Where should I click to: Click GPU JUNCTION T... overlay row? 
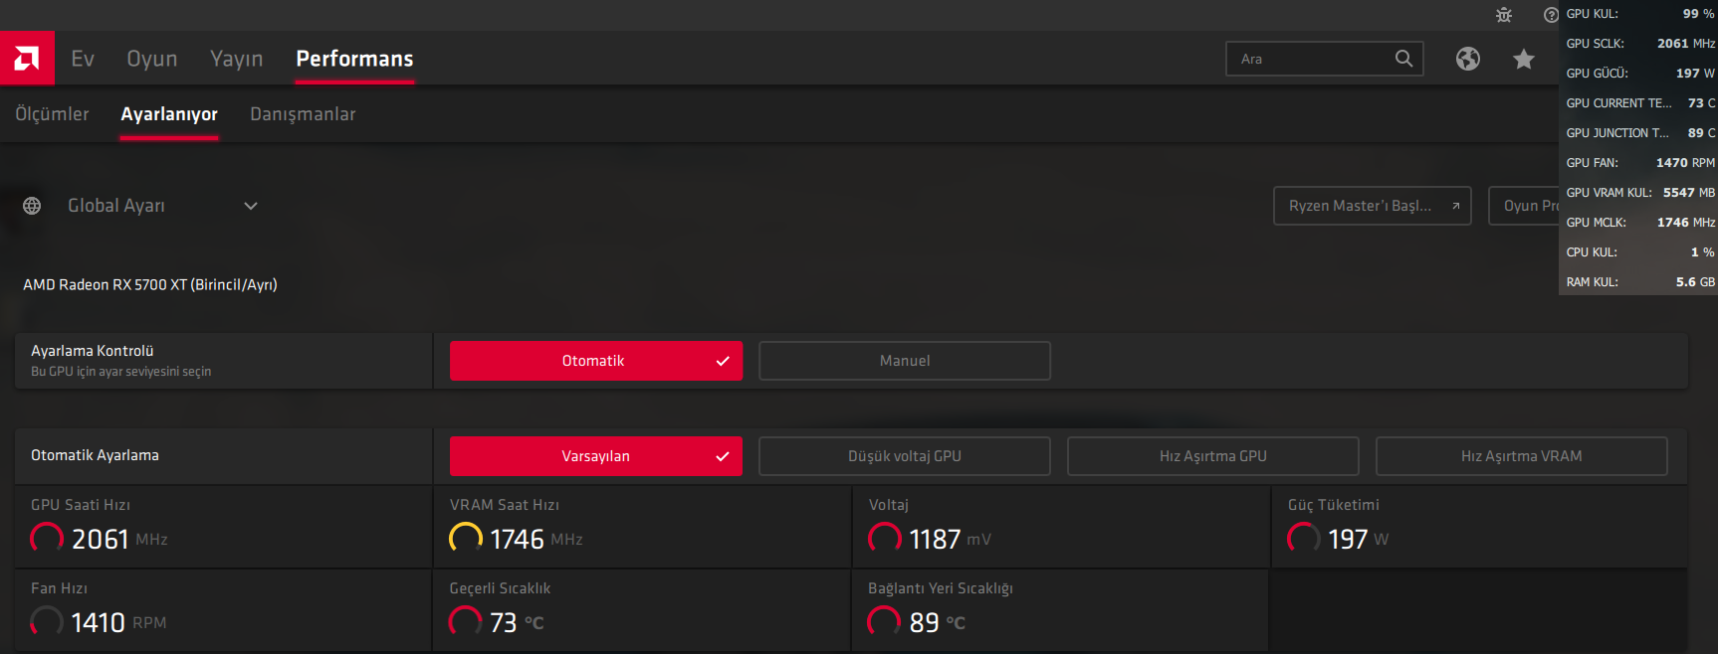[x=1638, y=133]
